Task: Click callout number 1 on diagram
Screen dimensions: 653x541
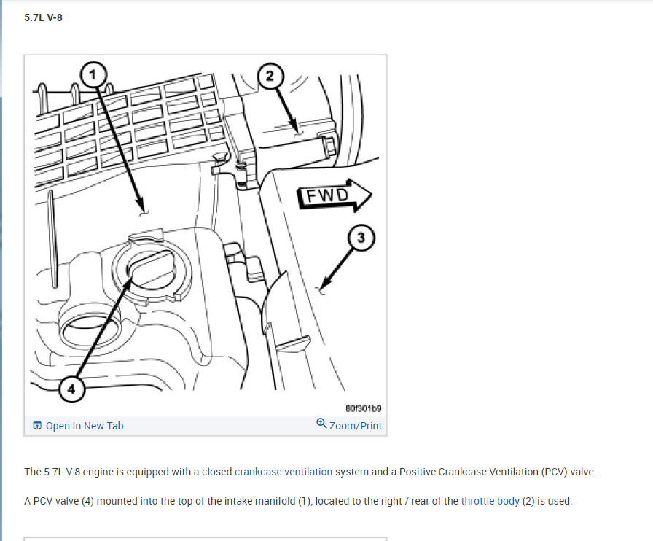Action: point(93,74)
